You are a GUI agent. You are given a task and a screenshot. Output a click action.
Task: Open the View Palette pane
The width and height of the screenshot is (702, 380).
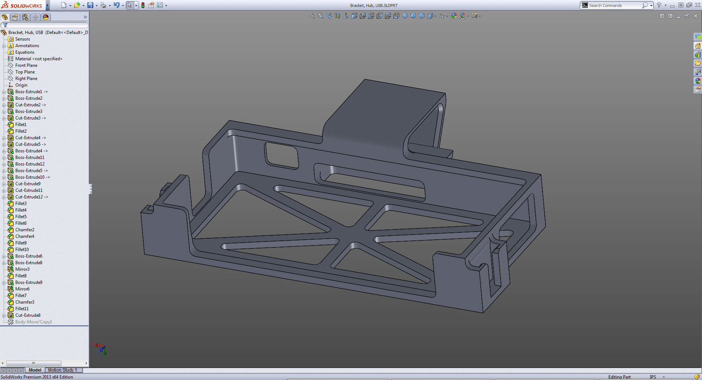coord(698,72)
